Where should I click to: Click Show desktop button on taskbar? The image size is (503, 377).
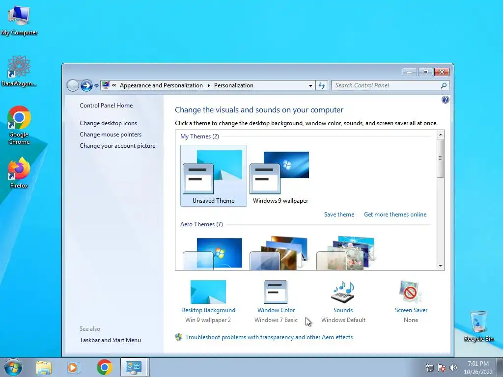pyautogui.click(x=500, y=367)
